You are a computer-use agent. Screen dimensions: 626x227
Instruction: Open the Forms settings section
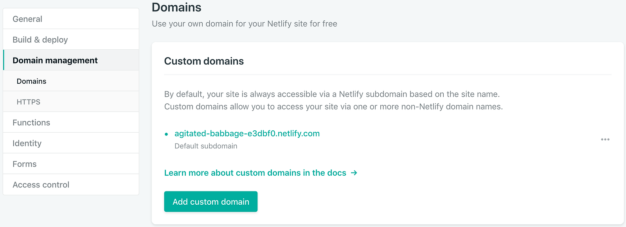[25, 164]
